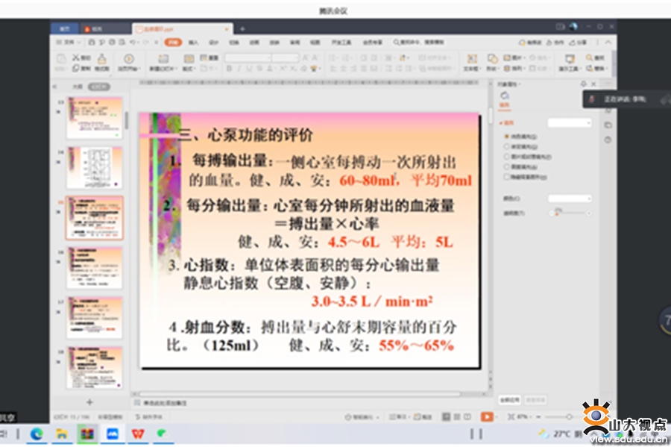The width and height of the screenshot is (671, 447).
Task: Click the Text Box tool icon
Action: (x=470, y=59)
